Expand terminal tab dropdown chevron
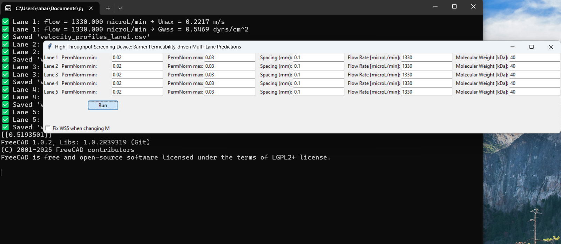The image size is (561, 244). [120, 8]
